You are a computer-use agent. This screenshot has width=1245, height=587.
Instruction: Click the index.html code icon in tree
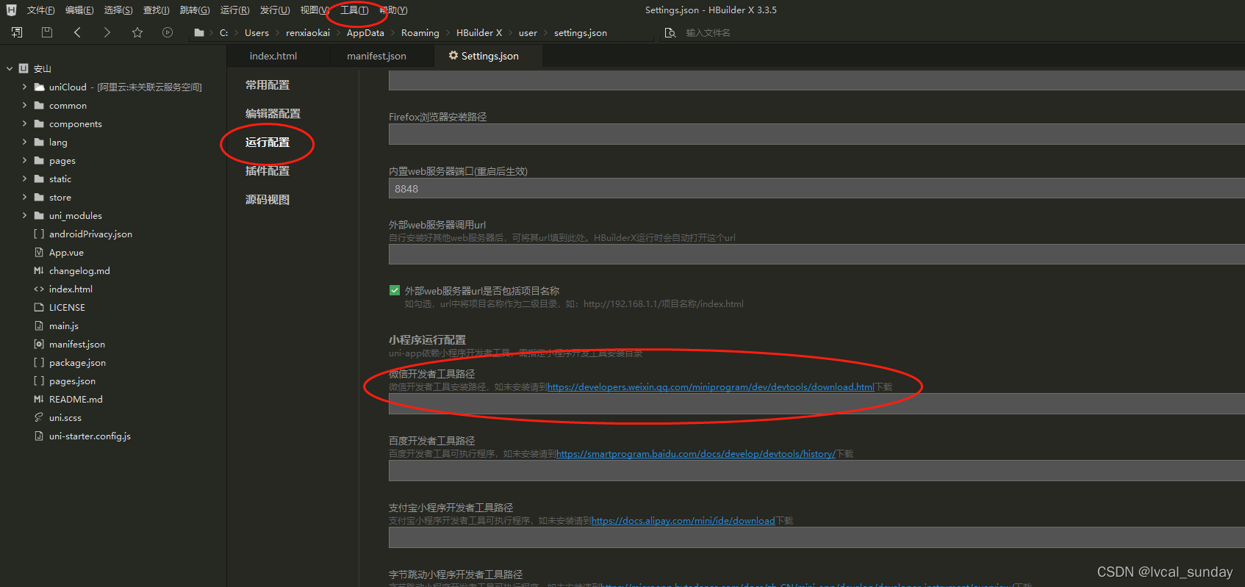point(39,289)
